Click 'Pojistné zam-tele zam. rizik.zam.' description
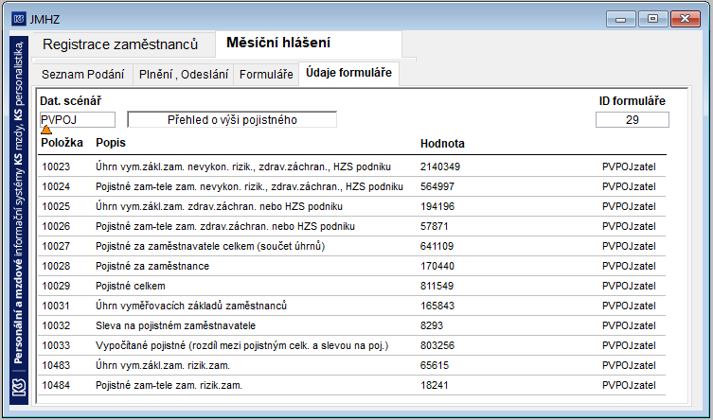Viewport: 713px width, 420px height. click(x=169, y=386)
